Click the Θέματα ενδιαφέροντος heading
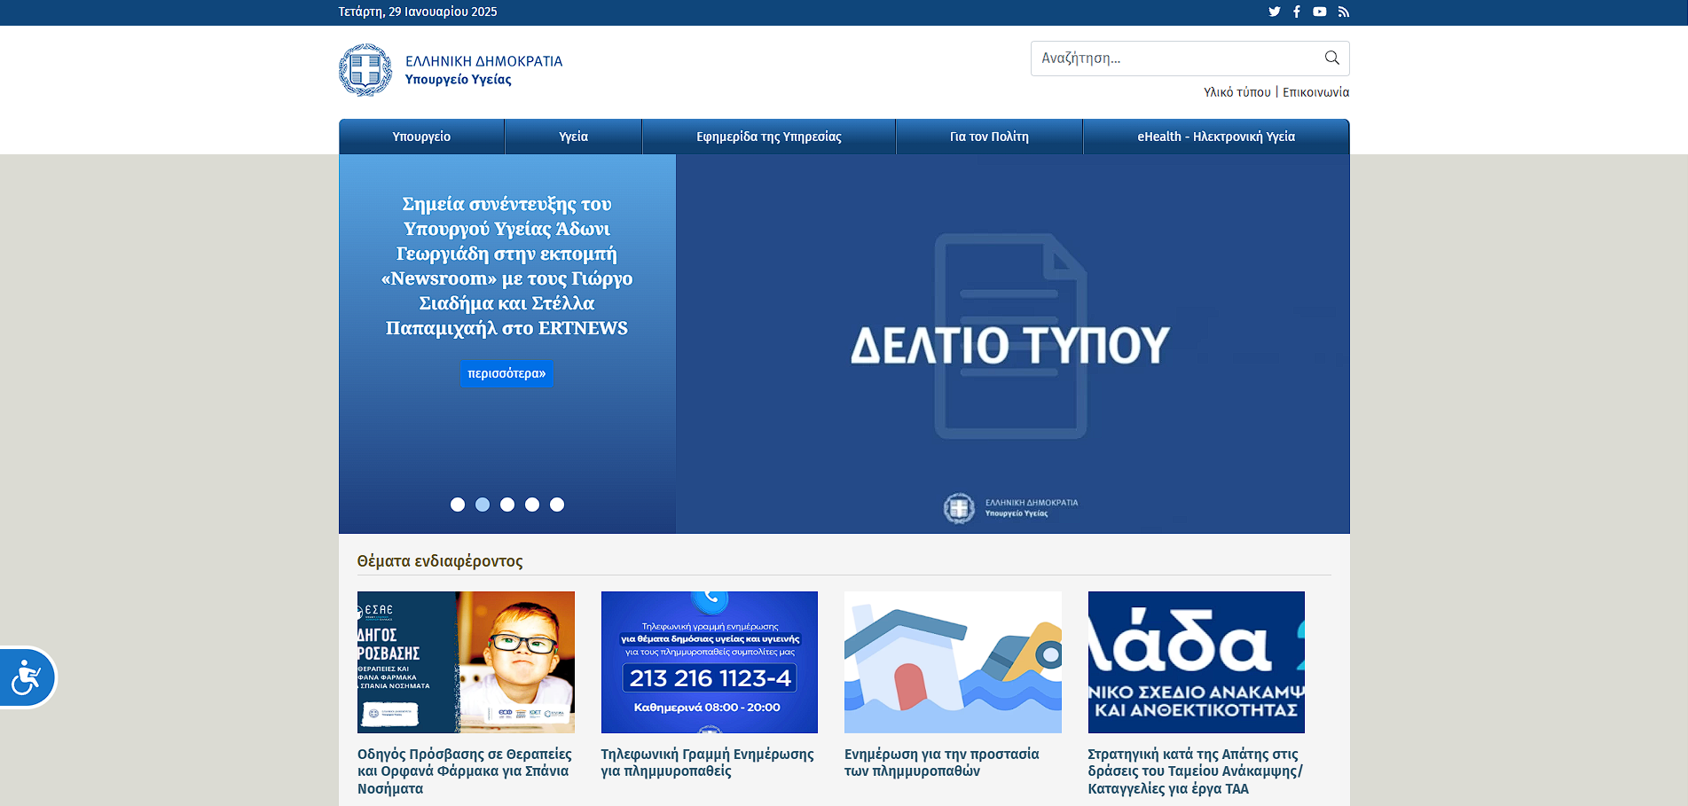Screen dimensions: 1688x806 [440, 561]
